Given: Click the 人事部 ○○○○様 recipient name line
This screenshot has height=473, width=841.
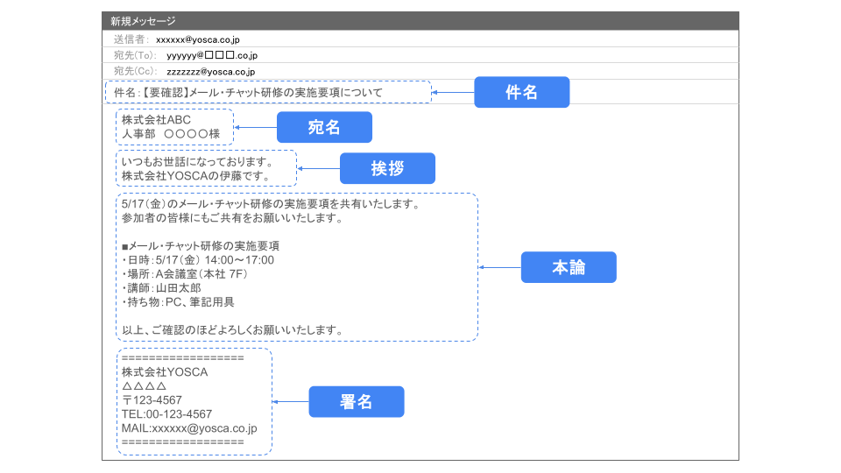Looking at the screenshot, I should tap(170, 134).
